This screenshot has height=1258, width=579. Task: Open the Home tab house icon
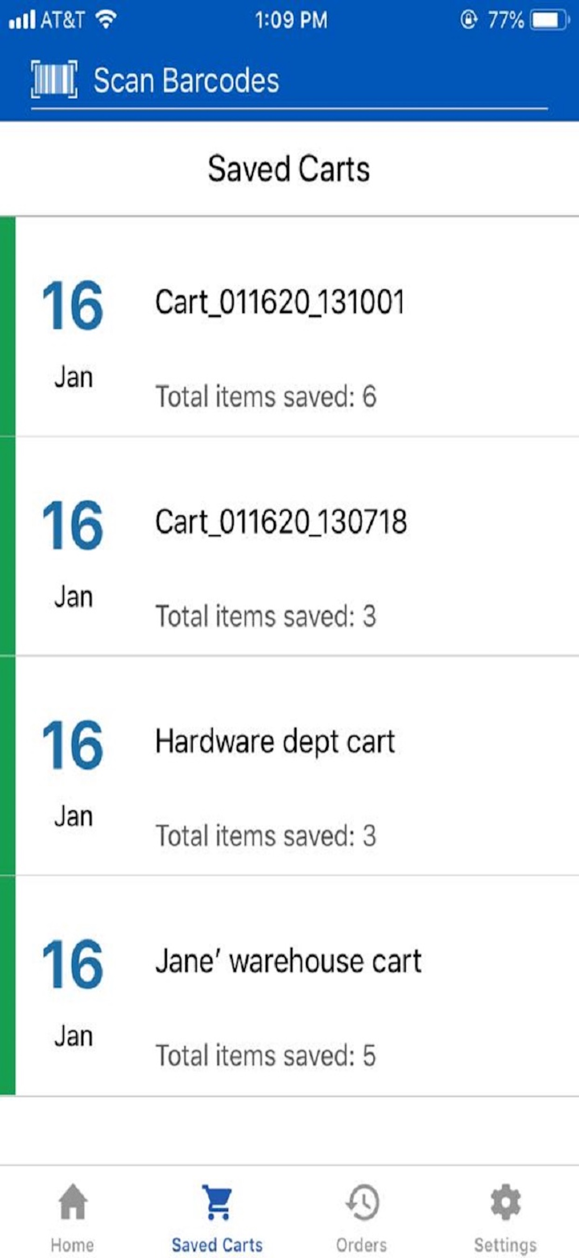click(x=73, y=1202)
